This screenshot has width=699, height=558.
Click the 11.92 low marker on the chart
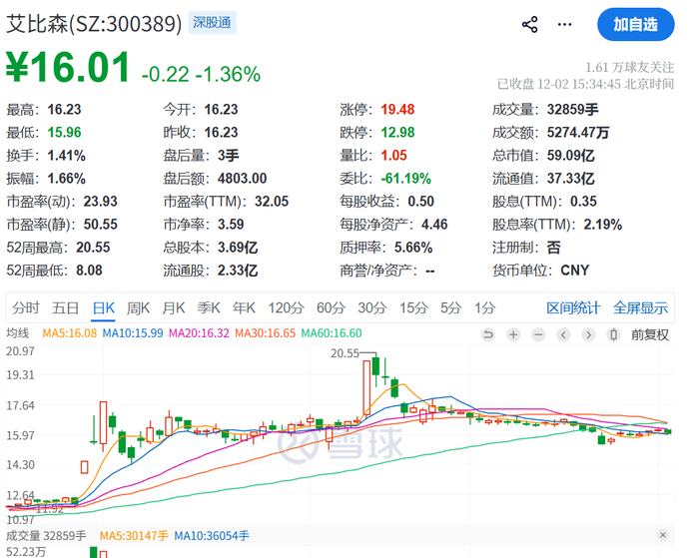[50, 509]
